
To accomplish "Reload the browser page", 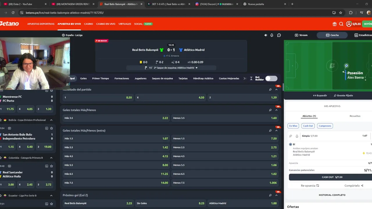I will 13,13.
